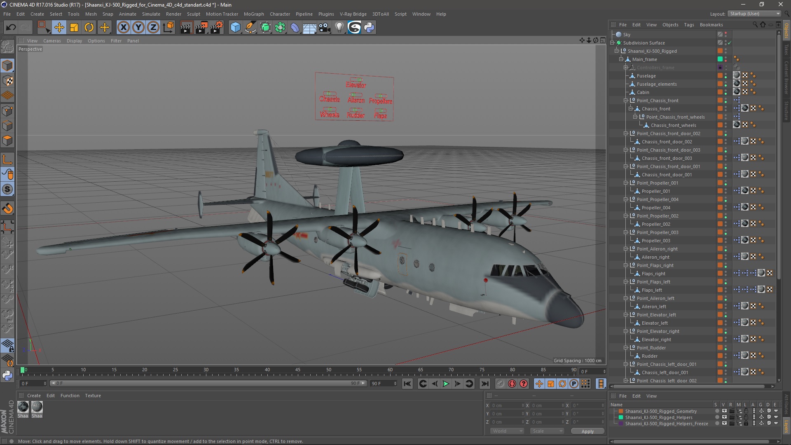Toggle the Z axis lock

click(153, 28)
